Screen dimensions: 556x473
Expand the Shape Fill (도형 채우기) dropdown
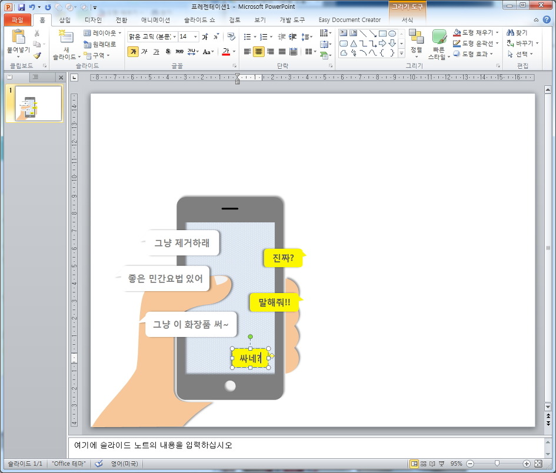(497, 33)
